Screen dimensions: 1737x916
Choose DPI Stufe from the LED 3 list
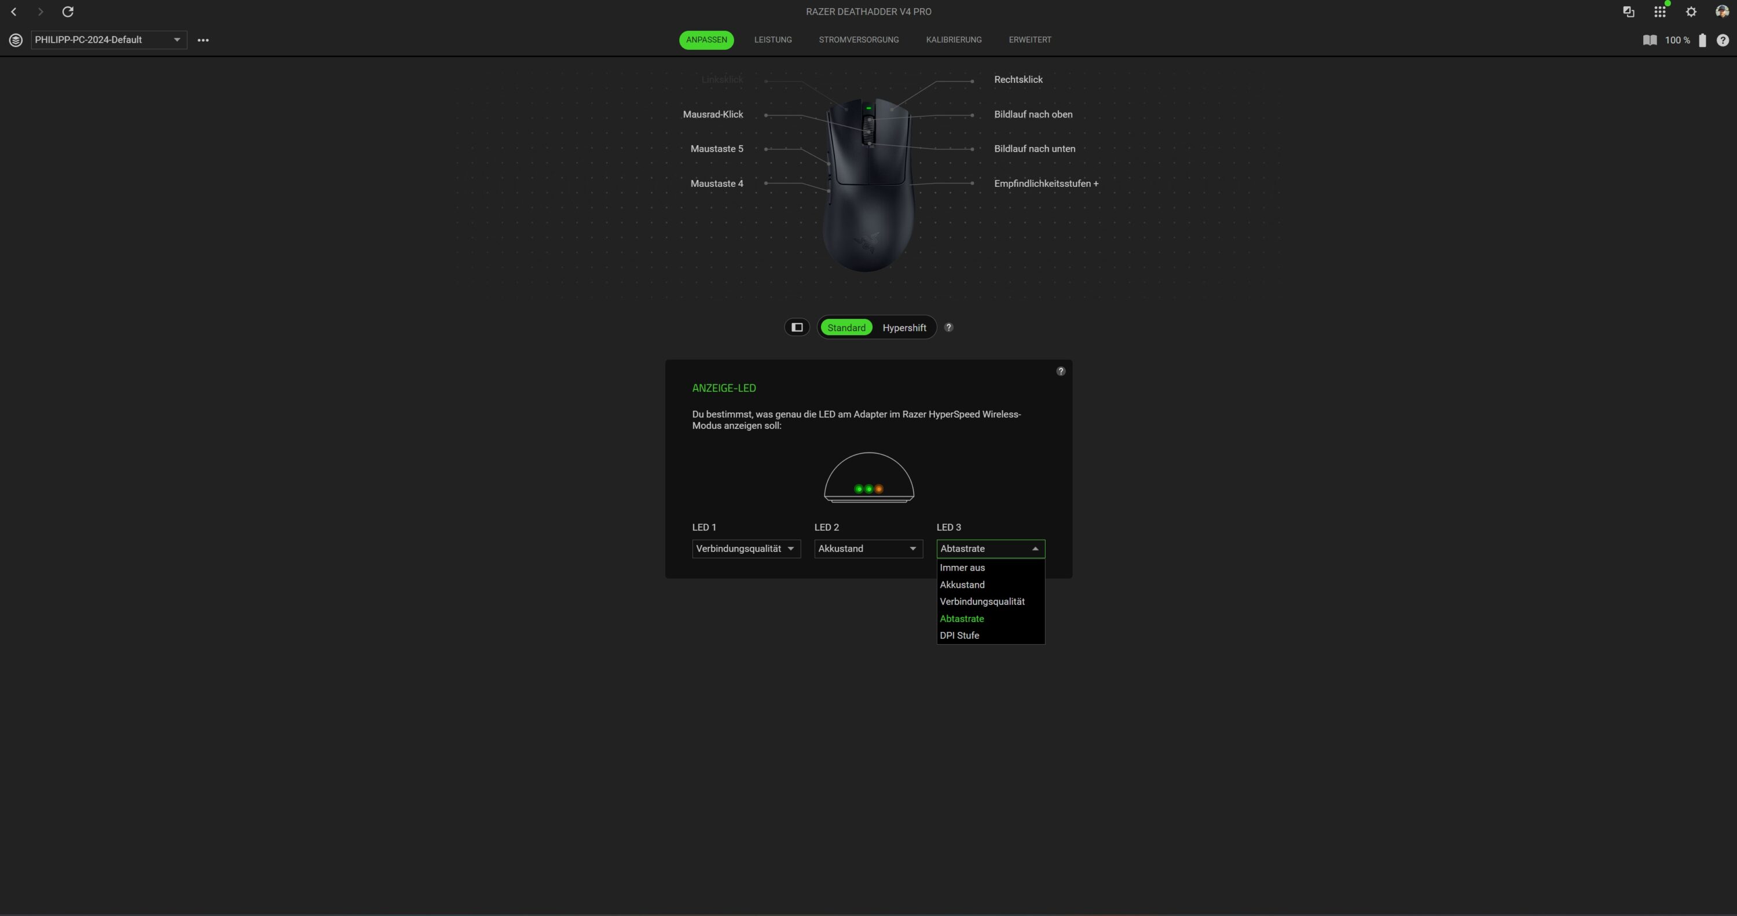[x=959, y=635]
